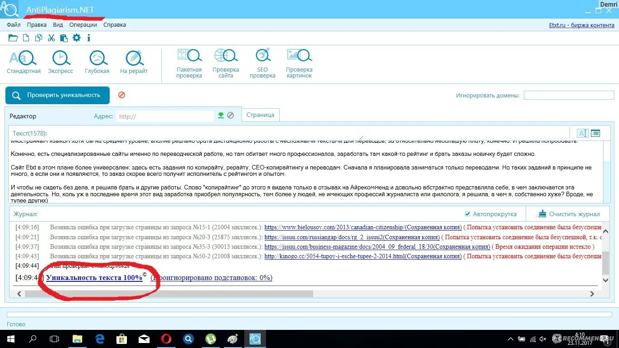Click the gray stop-loading icon by the address field
The image size is (619, 348).
(x=230, y=116)
